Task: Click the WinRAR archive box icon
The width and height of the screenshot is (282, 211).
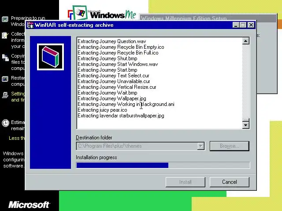Action: click(x=50, y=57)
